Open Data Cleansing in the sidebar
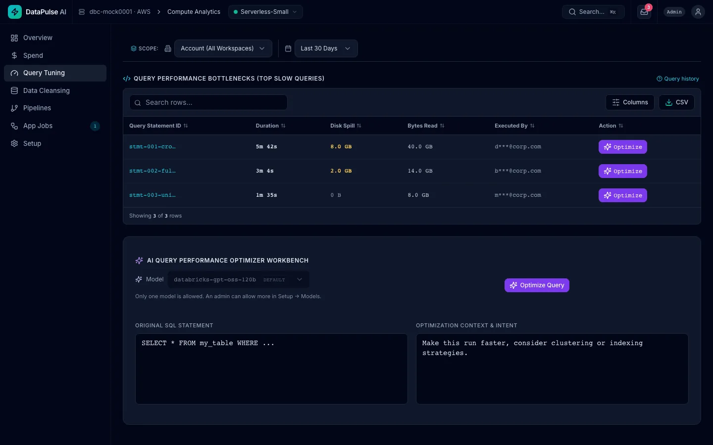 pyautogui.click(x=55, y=90)
